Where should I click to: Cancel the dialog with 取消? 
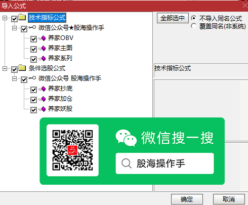(229, 199)
